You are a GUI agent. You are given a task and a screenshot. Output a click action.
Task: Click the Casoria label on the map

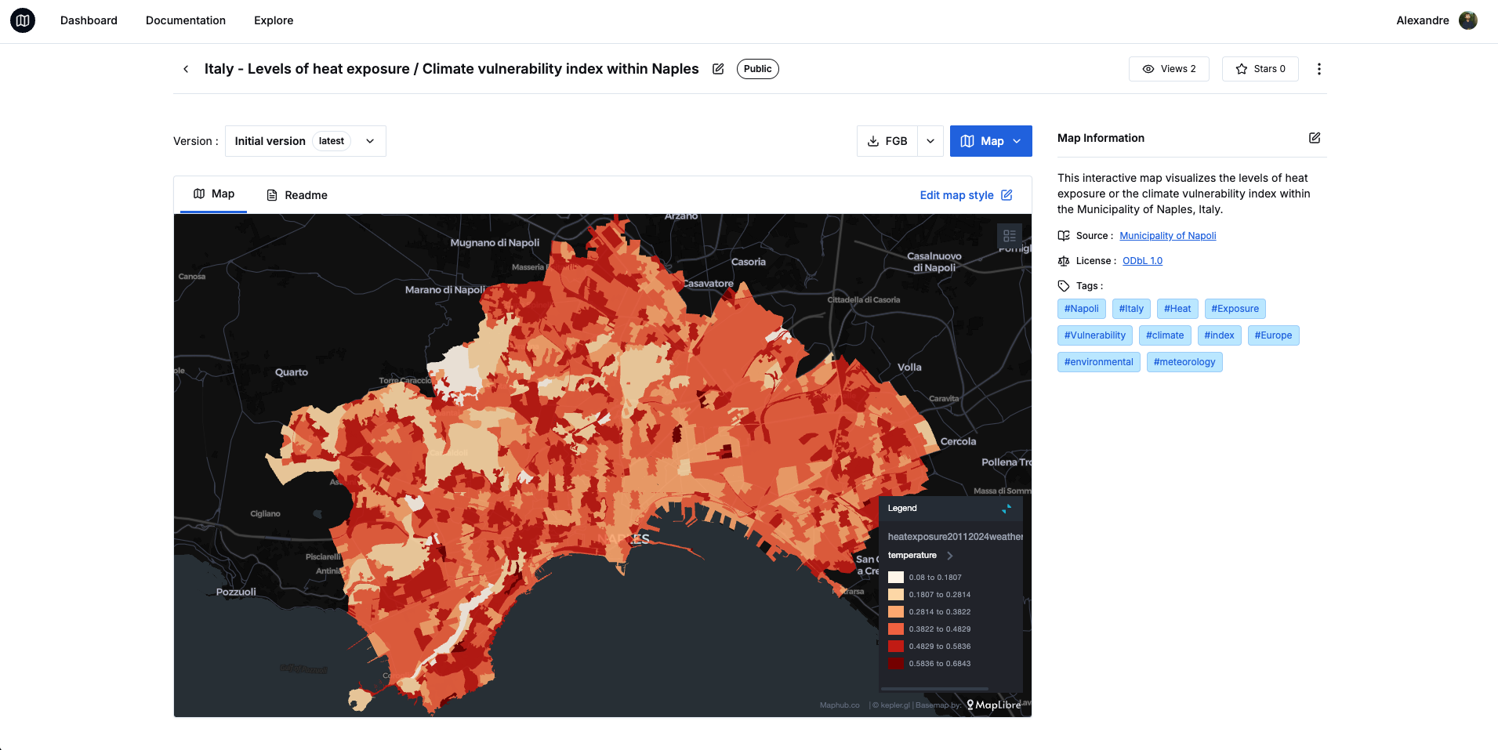coord(749,262)
